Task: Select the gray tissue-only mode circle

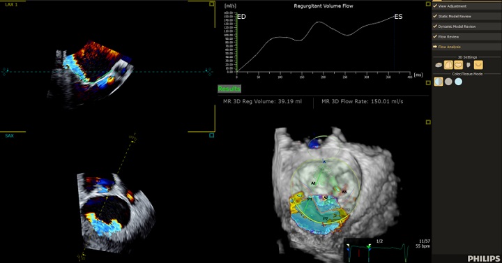Action: pyautogui.click(x=448, y=82)
